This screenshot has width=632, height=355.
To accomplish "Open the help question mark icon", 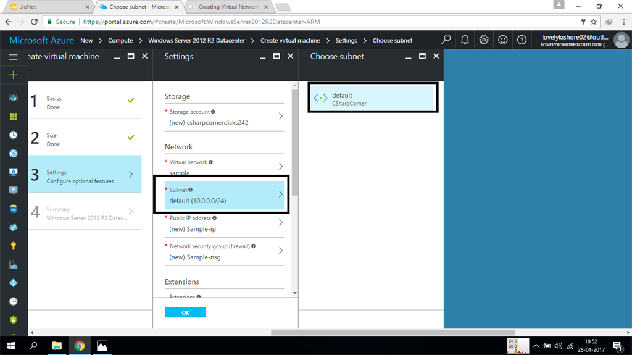I will click(522, 40).
